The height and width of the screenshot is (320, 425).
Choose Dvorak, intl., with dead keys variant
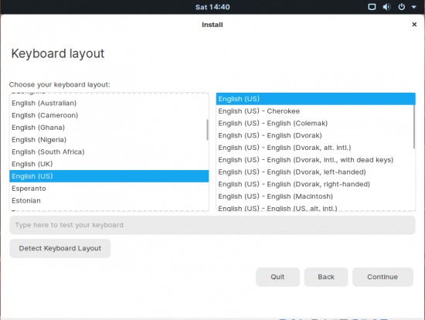point(316,160)
